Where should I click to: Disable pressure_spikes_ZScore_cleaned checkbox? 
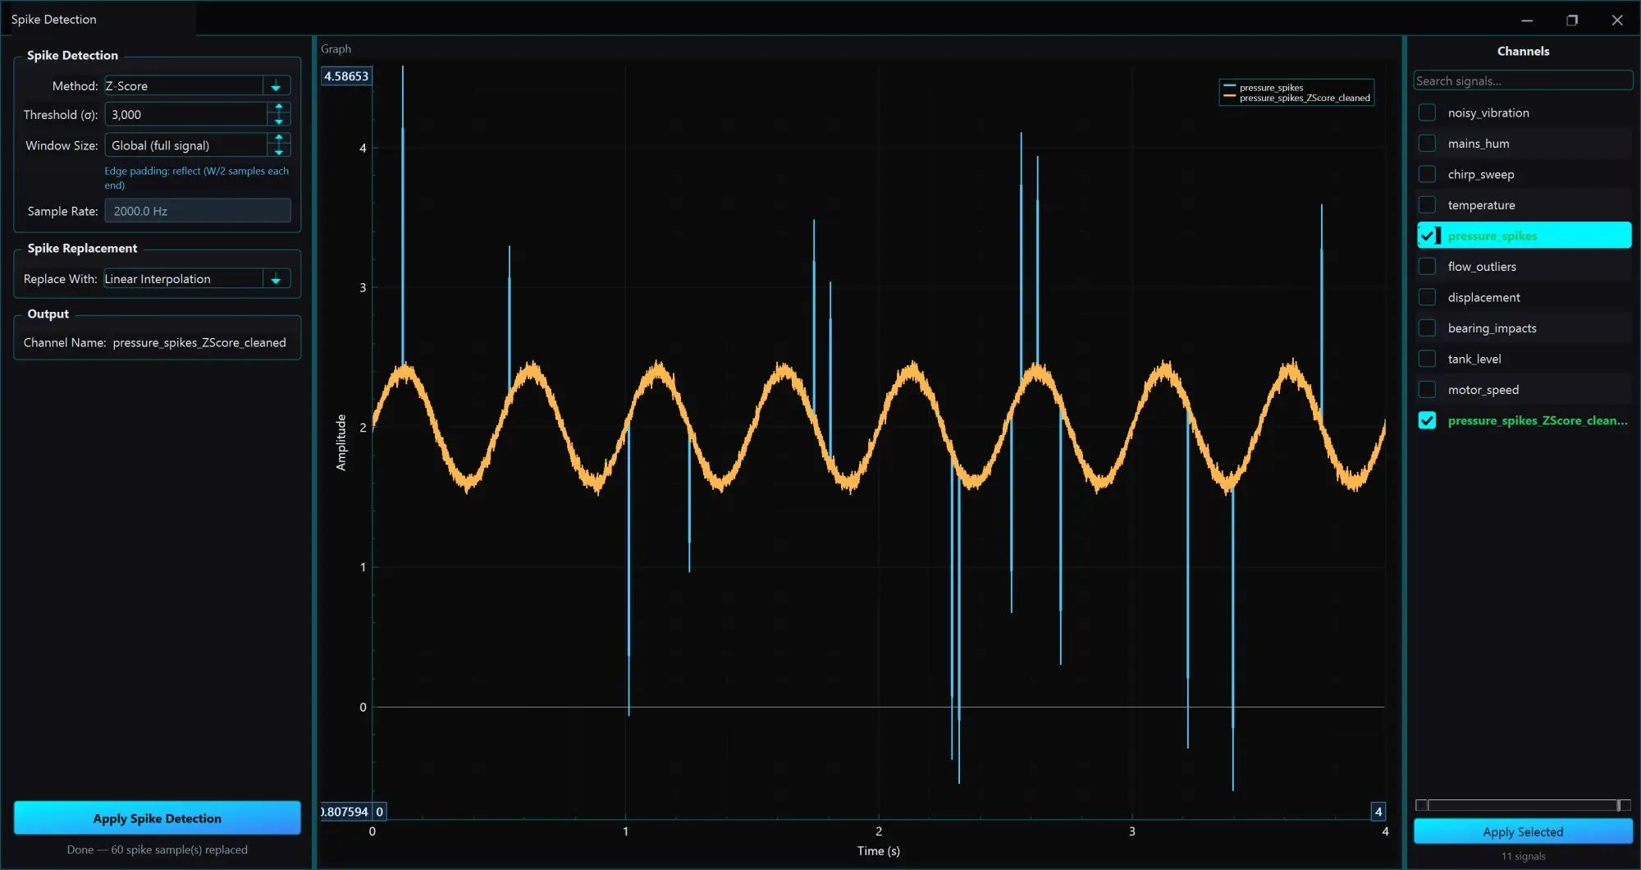click(x=1427, y=420)
